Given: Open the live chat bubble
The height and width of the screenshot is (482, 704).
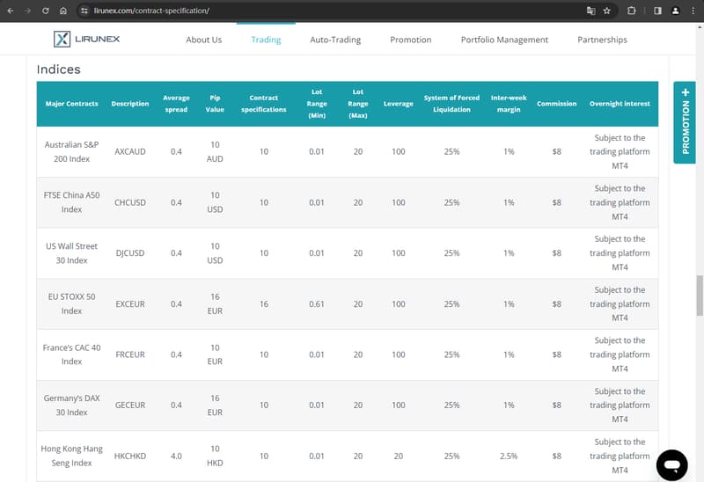Looking at the screenshot, I should click(671, 465).
